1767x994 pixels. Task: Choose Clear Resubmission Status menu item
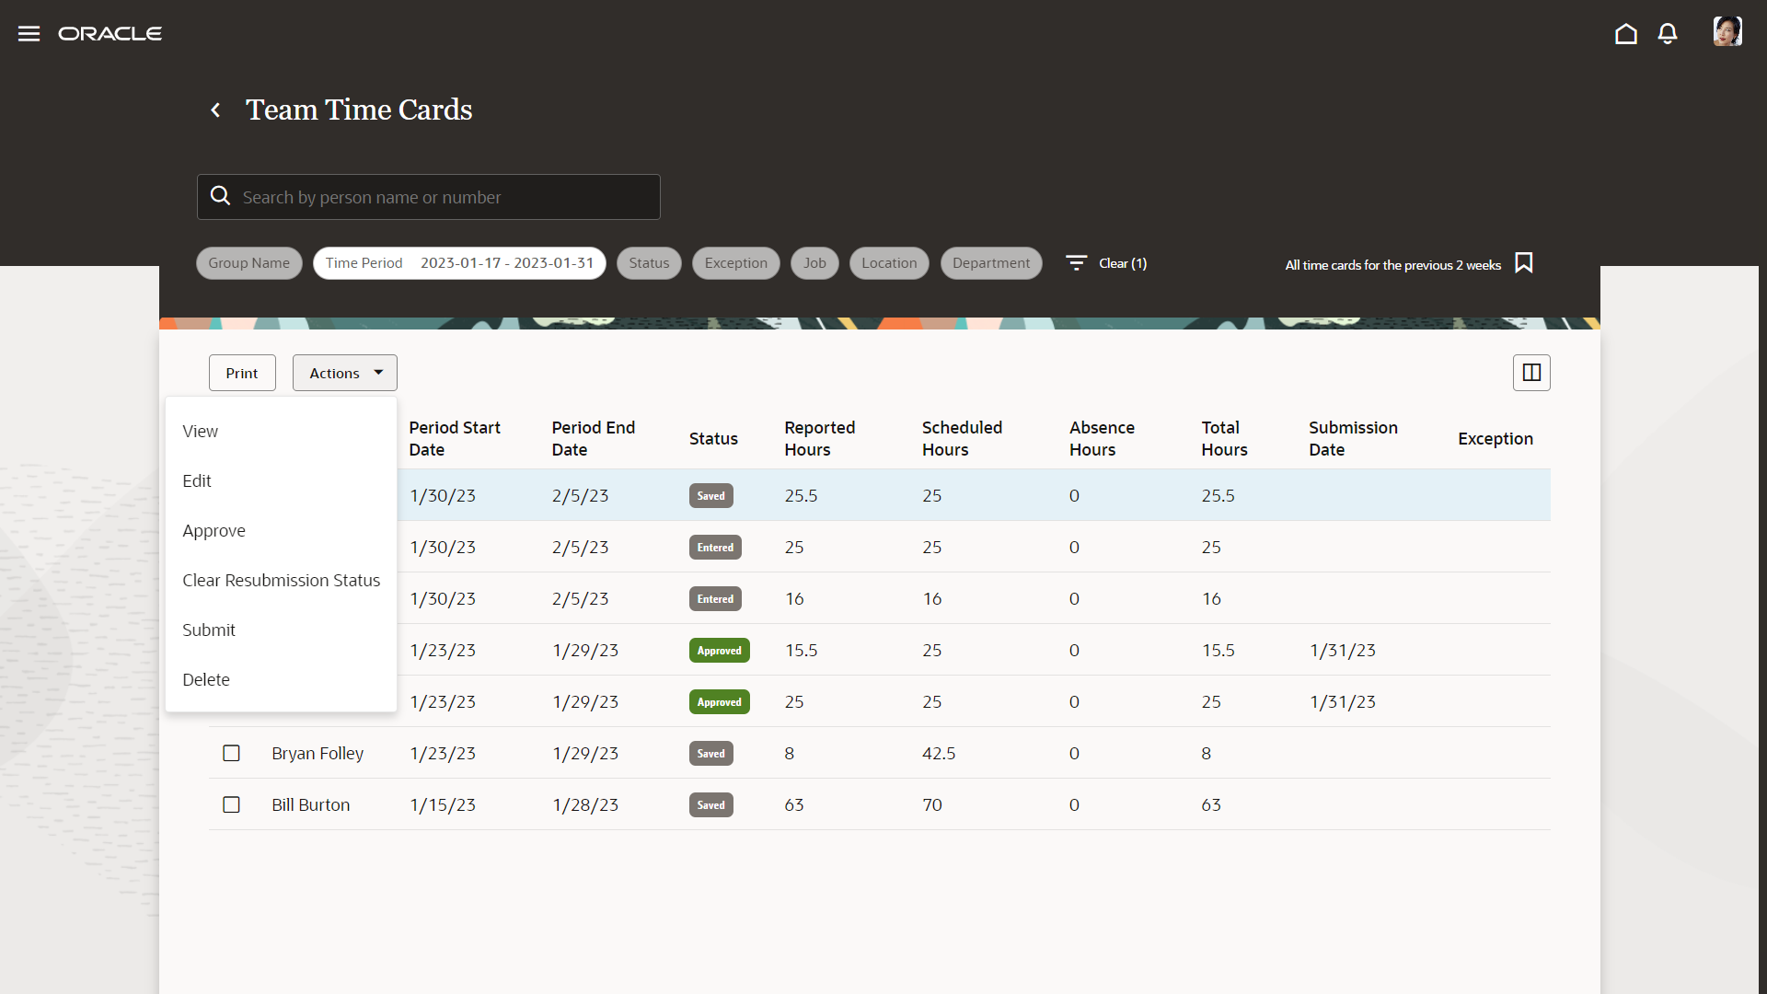[x=281, y=581]
